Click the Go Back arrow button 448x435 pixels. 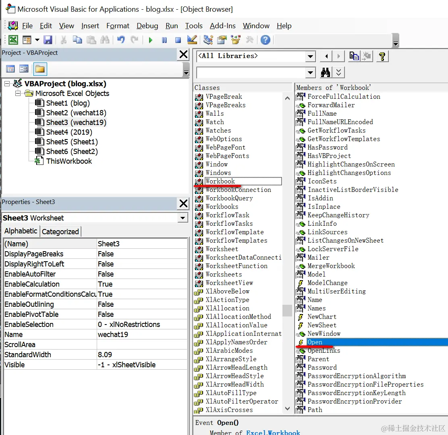tap(326, 56)
